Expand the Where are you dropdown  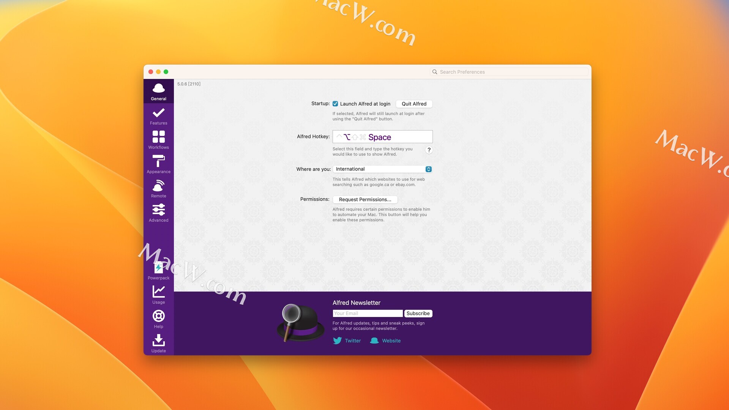click(x=429, y=169)
